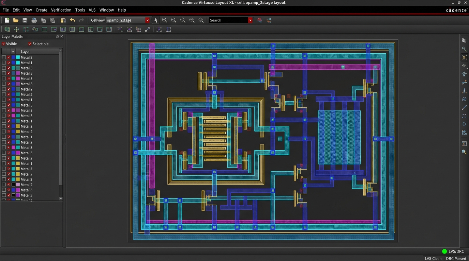This screenshot has height=261, width=469.
Task: Open the File menu
Action: click(5, 10)
